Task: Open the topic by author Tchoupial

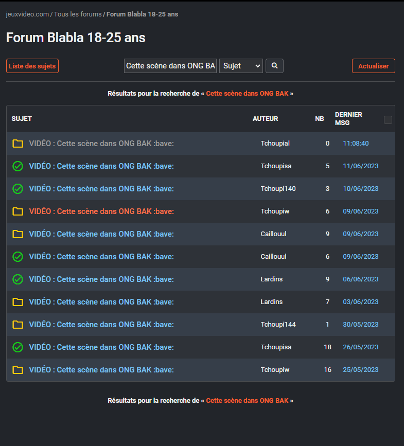Action: pos(101,144)
